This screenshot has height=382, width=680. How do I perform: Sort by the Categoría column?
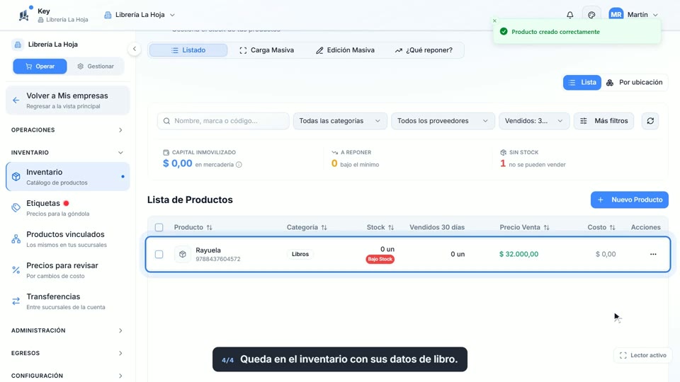point(307,227)
